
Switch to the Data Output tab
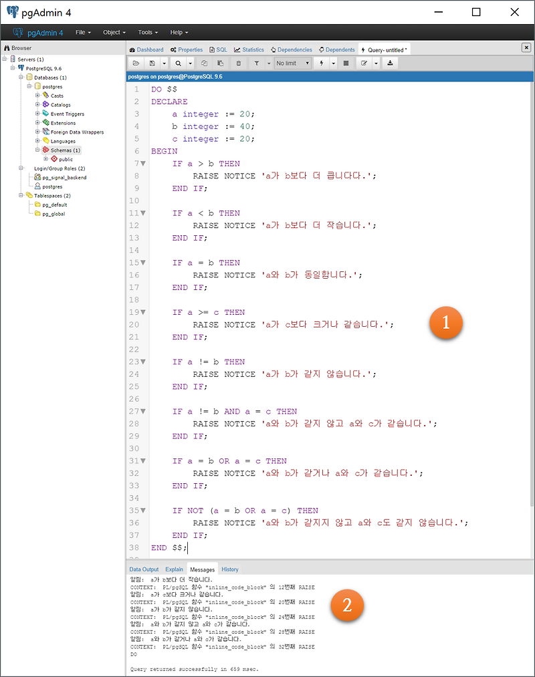[144, 569]
